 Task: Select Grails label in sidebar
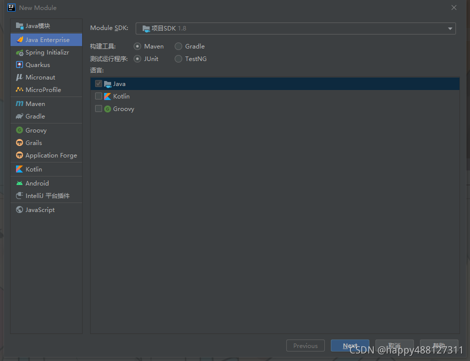point(34,143)
